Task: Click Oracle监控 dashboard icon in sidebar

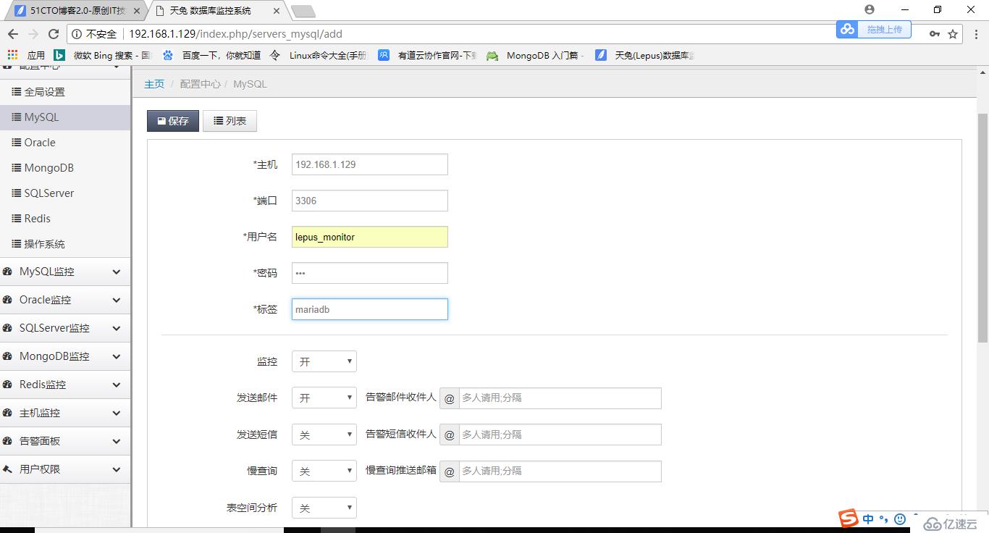Action: 8,300
